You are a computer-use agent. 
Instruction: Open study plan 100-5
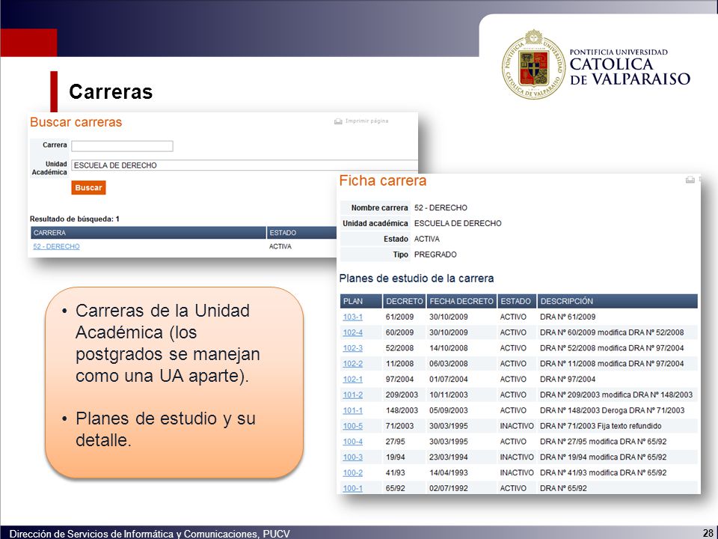[x=352, y=426]
